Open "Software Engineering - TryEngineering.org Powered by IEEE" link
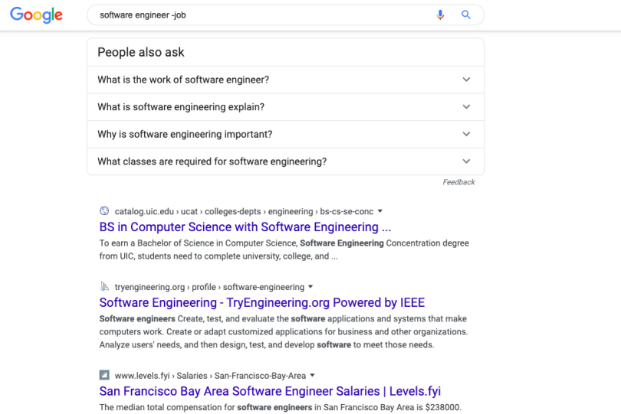 pyautogui.click(x=261, y=303)
